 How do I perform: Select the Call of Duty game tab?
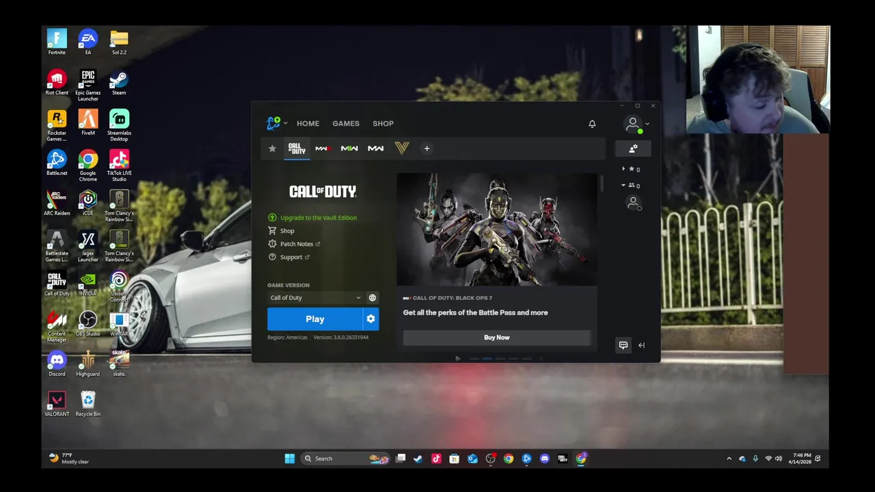point(297,148)
